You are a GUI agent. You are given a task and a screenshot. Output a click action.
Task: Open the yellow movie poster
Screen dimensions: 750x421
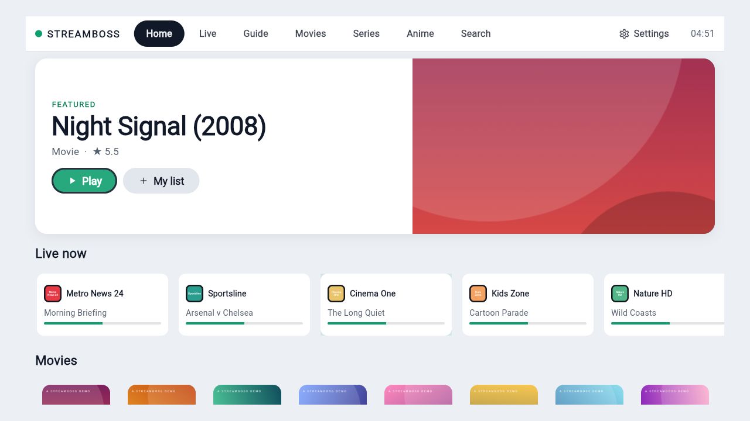click(x=504, y=395)
